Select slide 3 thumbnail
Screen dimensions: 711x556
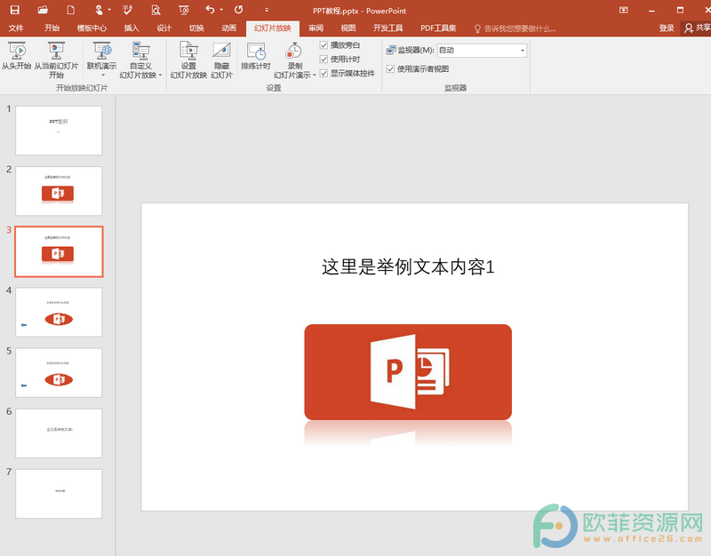click(x=59, y=251)
